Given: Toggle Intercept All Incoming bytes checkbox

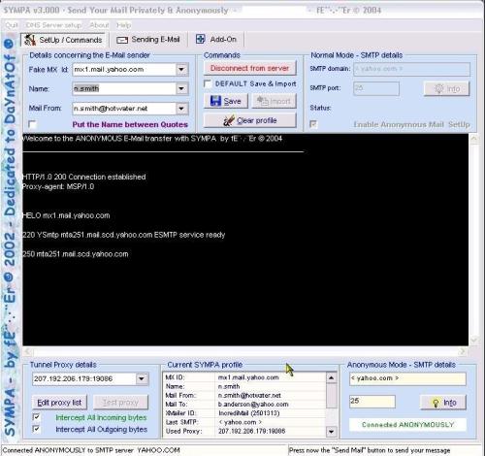Looking at the screenshot, I should 37,417.
